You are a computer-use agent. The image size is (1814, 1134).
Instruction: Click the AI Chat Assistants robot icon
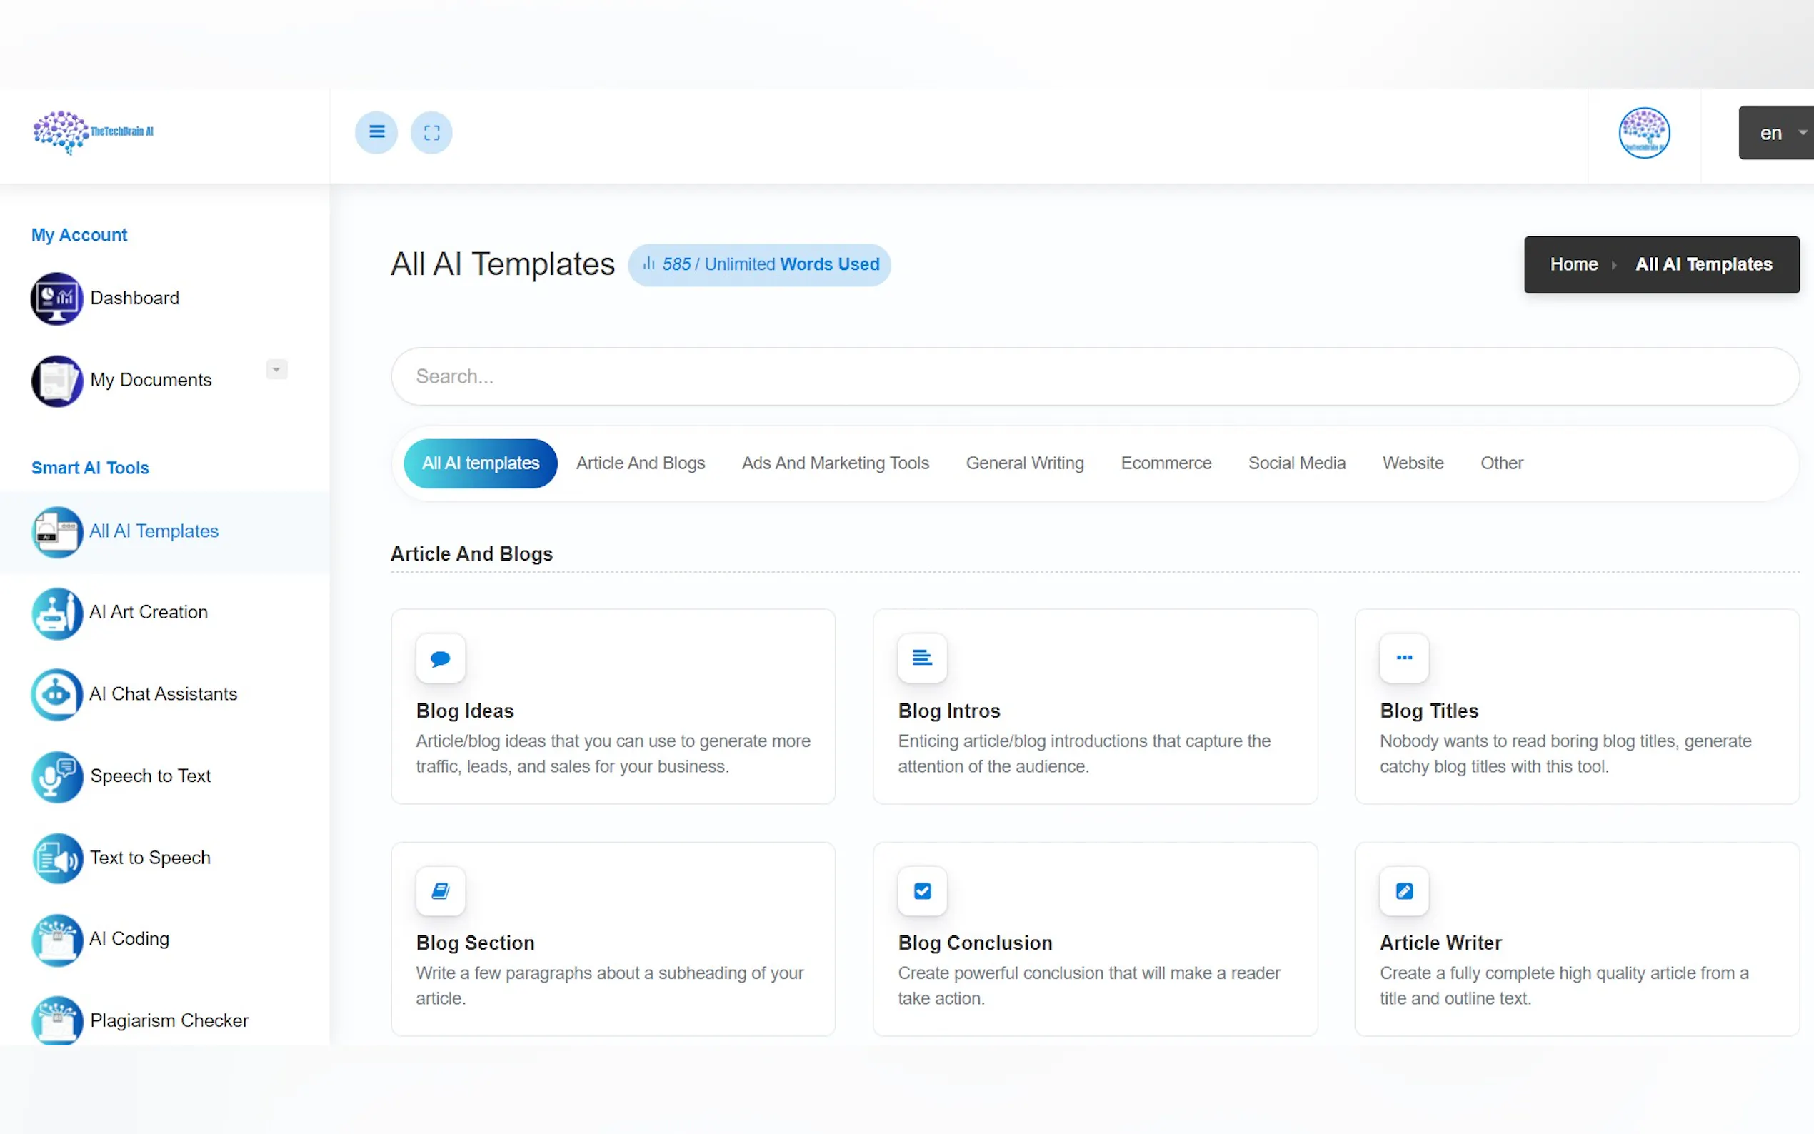56,696
